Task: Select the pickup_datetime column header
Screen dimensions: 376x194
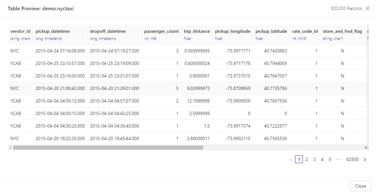Action: tap(53, 31)
